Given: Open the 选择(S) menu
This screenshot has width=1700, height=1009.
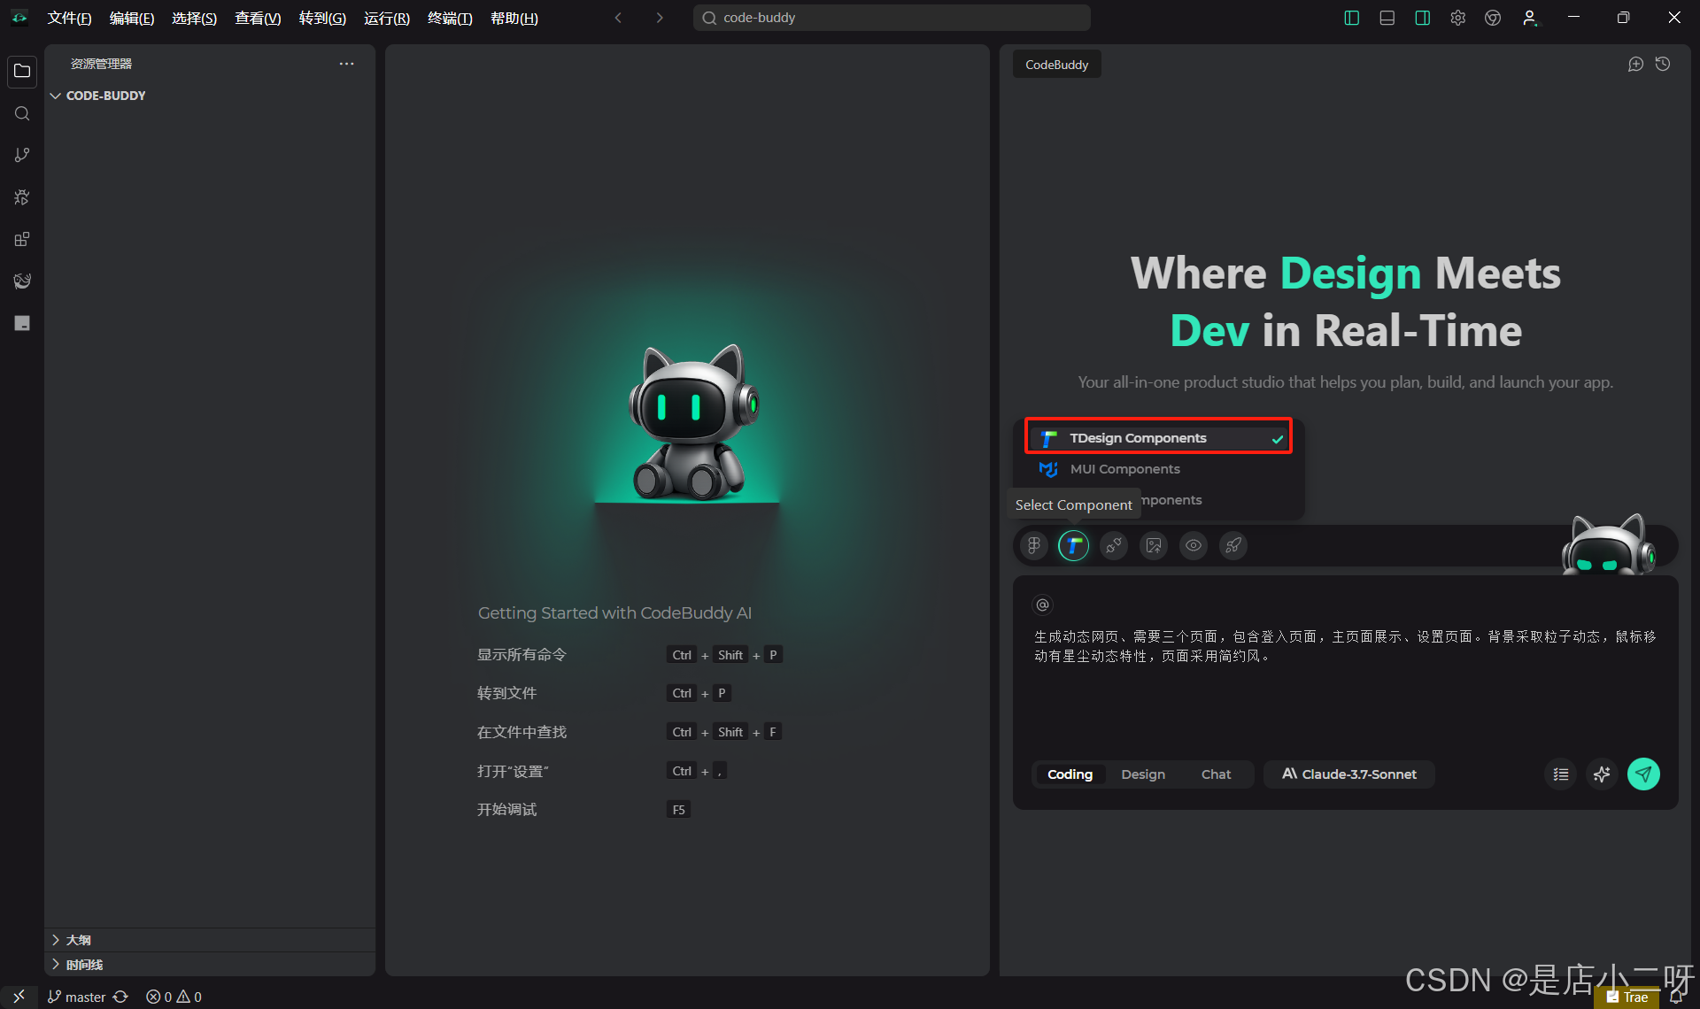Looking at the screenshot, I should coord(194,18).
